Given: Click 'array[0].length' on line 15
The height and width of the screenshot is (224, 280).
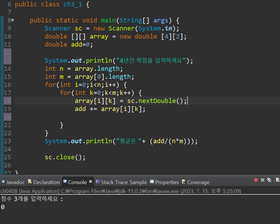Looking at the screenshot, I should (103, 77).
